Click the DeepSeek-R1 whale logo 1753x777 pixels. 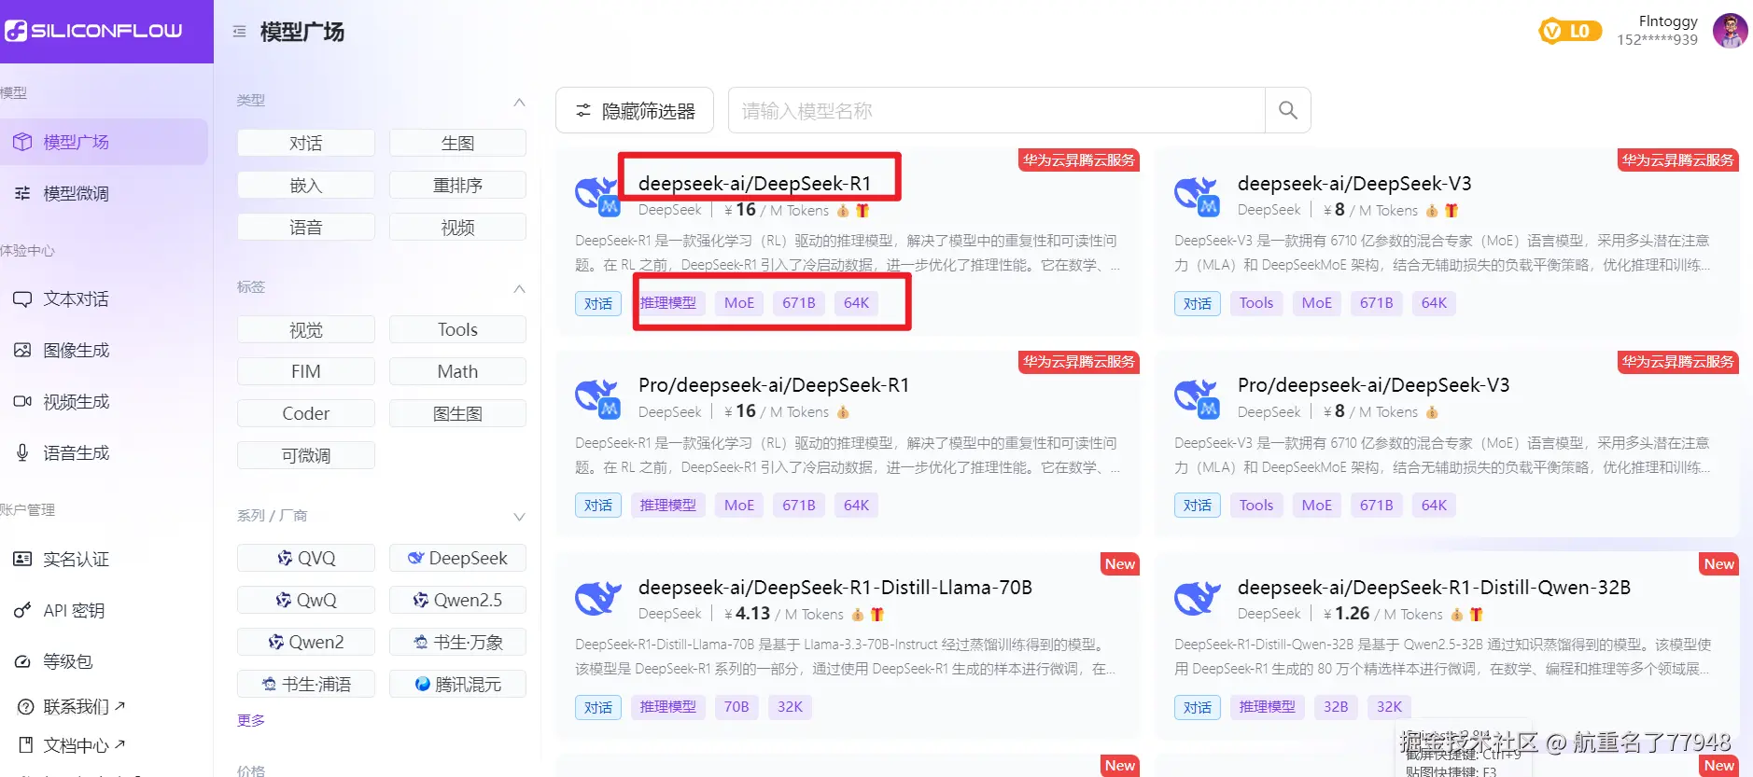click(x=597, y=196)
